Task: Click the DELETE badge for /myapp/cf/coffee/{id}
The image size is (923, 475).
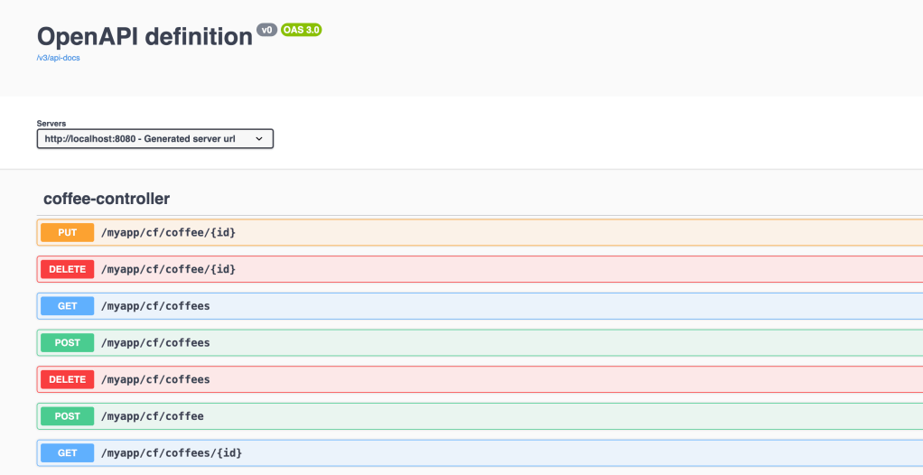Action: click(x=68, y=269)
